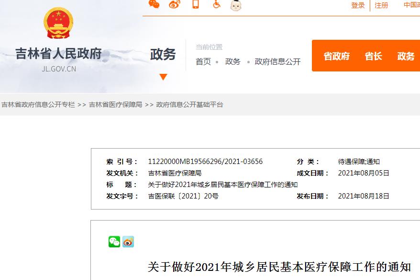Click 注册 register link
420x280 pixels.
coord(381,5)
